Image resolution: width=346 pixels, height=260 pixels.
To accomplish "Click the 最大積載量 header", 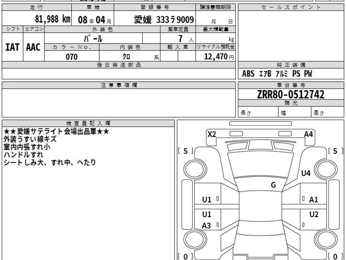I will tap(216, 29).
